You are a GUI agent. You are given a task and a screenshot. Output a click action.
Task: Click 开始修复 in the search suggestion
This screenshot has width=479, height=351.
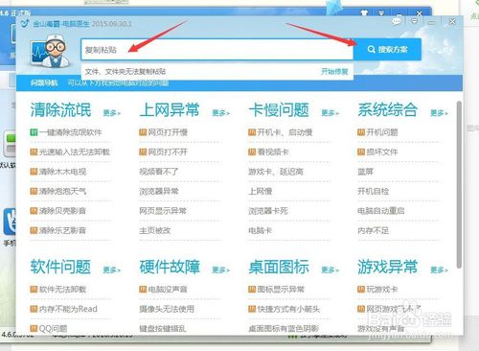[334, 72]
